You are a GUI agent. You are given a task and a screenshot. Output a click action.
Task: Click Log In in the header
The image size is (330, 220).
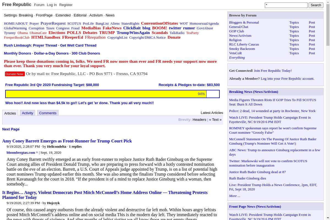pos(52,5)
